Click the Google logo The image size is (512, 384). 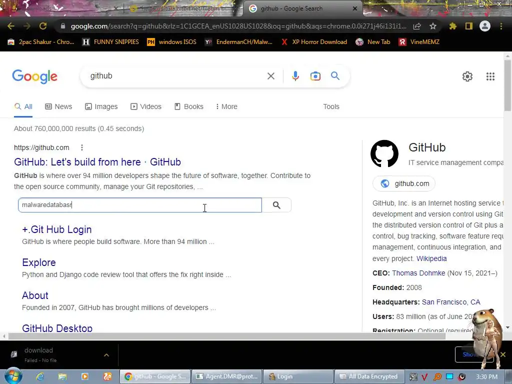[x=34, y=76]
